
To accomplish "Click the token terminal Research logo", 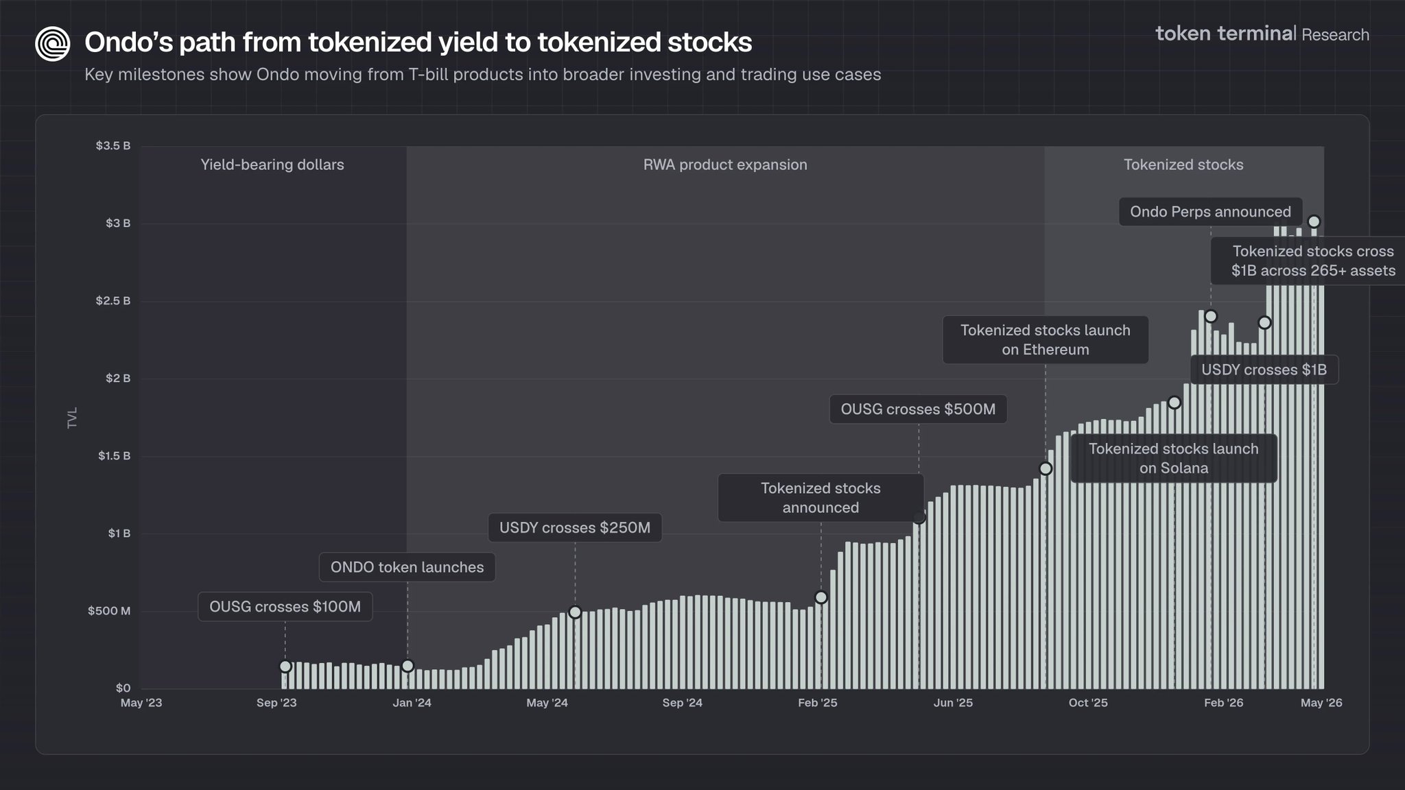I will click(x=1262, y=34).
